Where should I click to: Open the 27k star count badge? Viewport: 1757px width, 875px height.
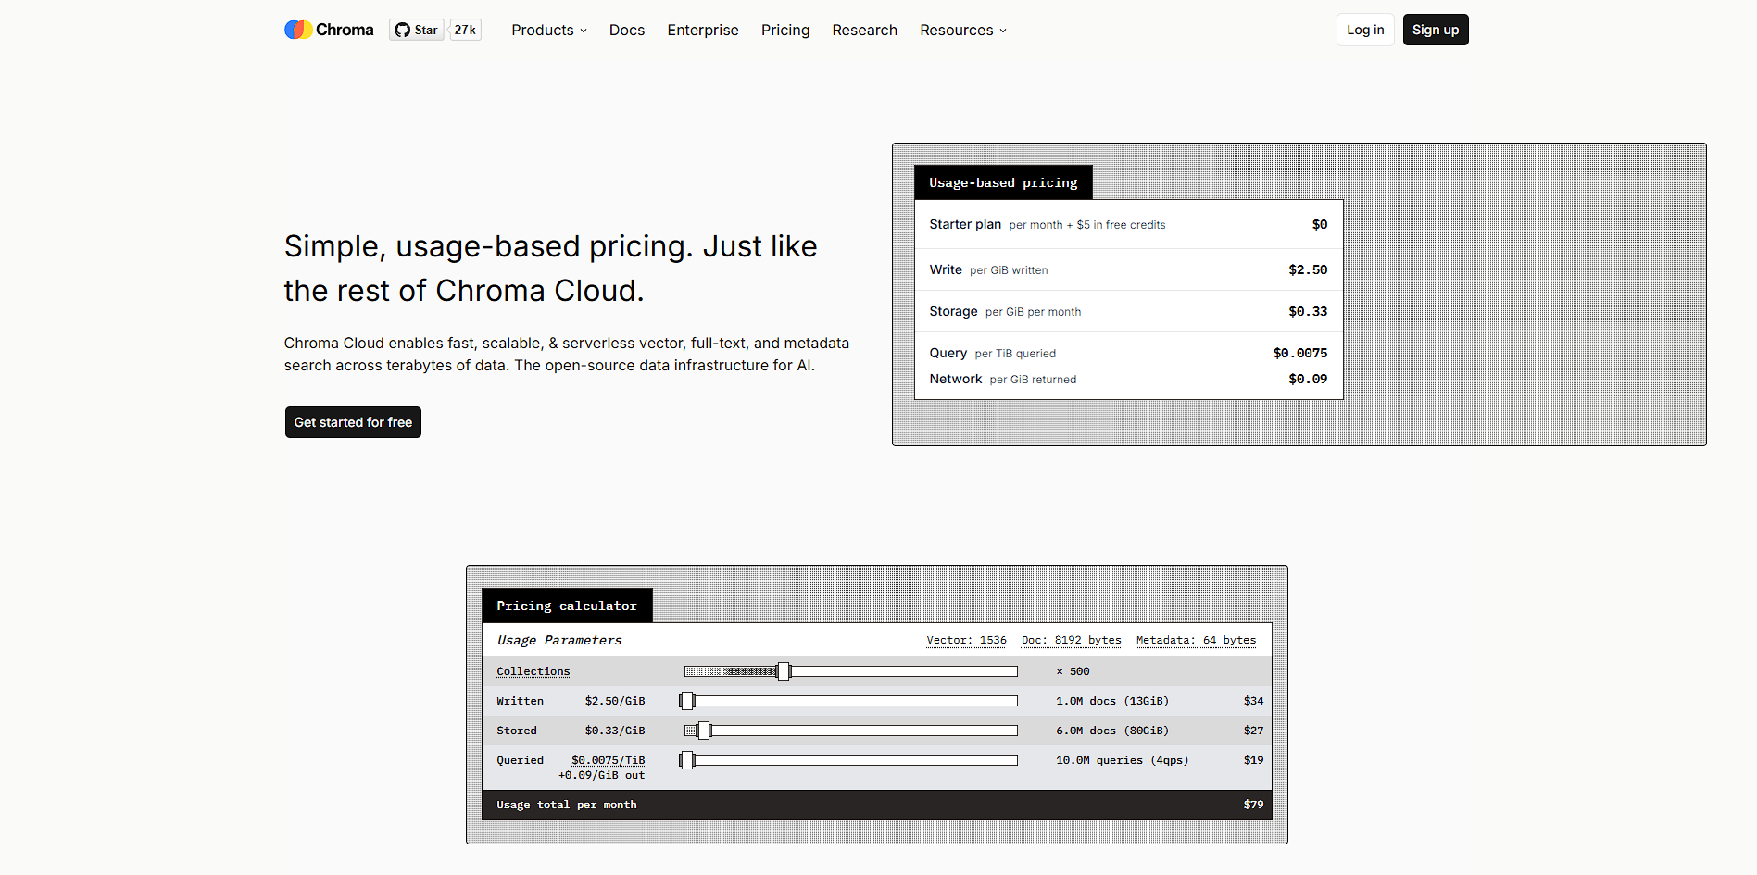465,30
